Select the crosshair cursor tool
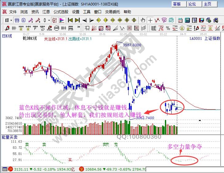Viewport: 224px width, 173px height. point(150,20)
